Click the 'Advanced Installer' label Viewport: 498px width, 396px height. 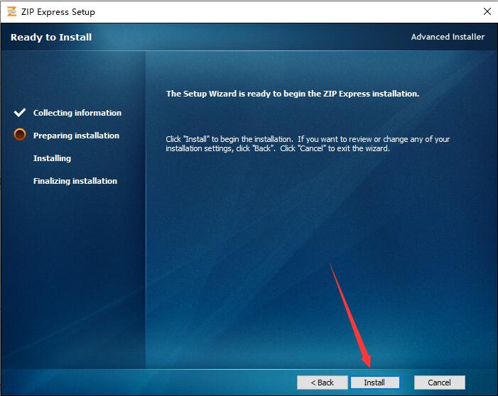coord(448,37)
